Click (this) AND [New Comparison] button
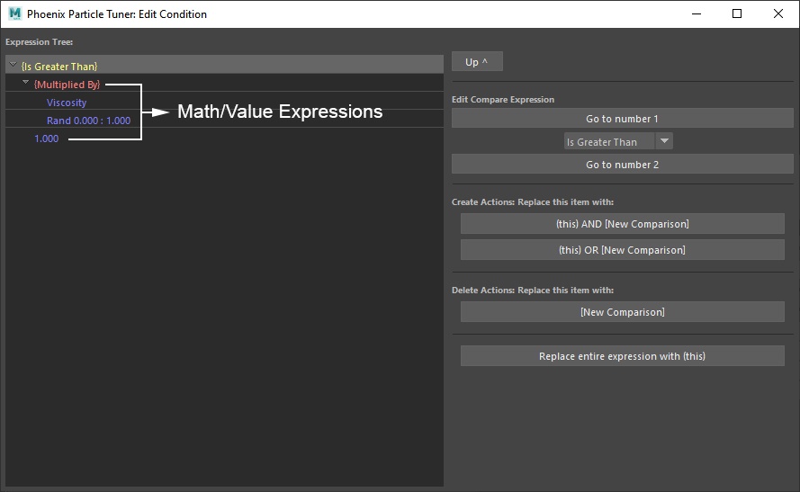Image resolution: width=800 pixels, height=492 pixels. 622,224
